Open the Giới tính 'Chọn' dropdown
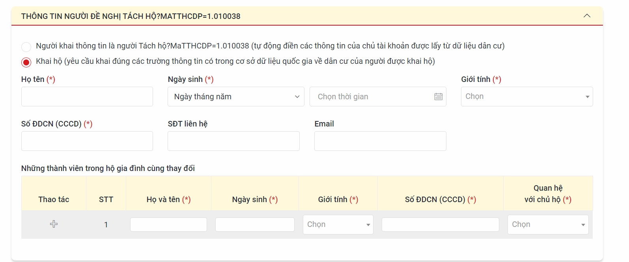 pos(526,96)
